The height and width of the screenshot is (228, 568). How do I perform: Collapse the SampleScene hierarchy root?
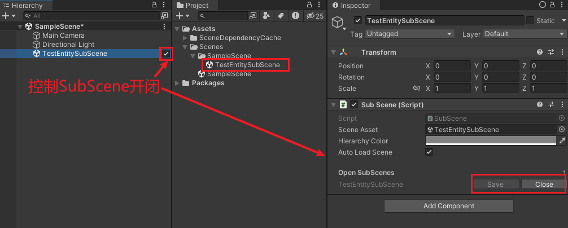[x=20, y=27]
